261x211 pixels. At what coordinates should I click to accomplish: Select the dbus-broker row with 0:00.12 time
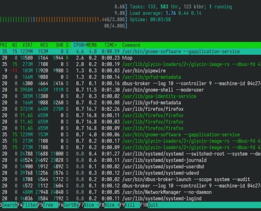tap(130, 186)
